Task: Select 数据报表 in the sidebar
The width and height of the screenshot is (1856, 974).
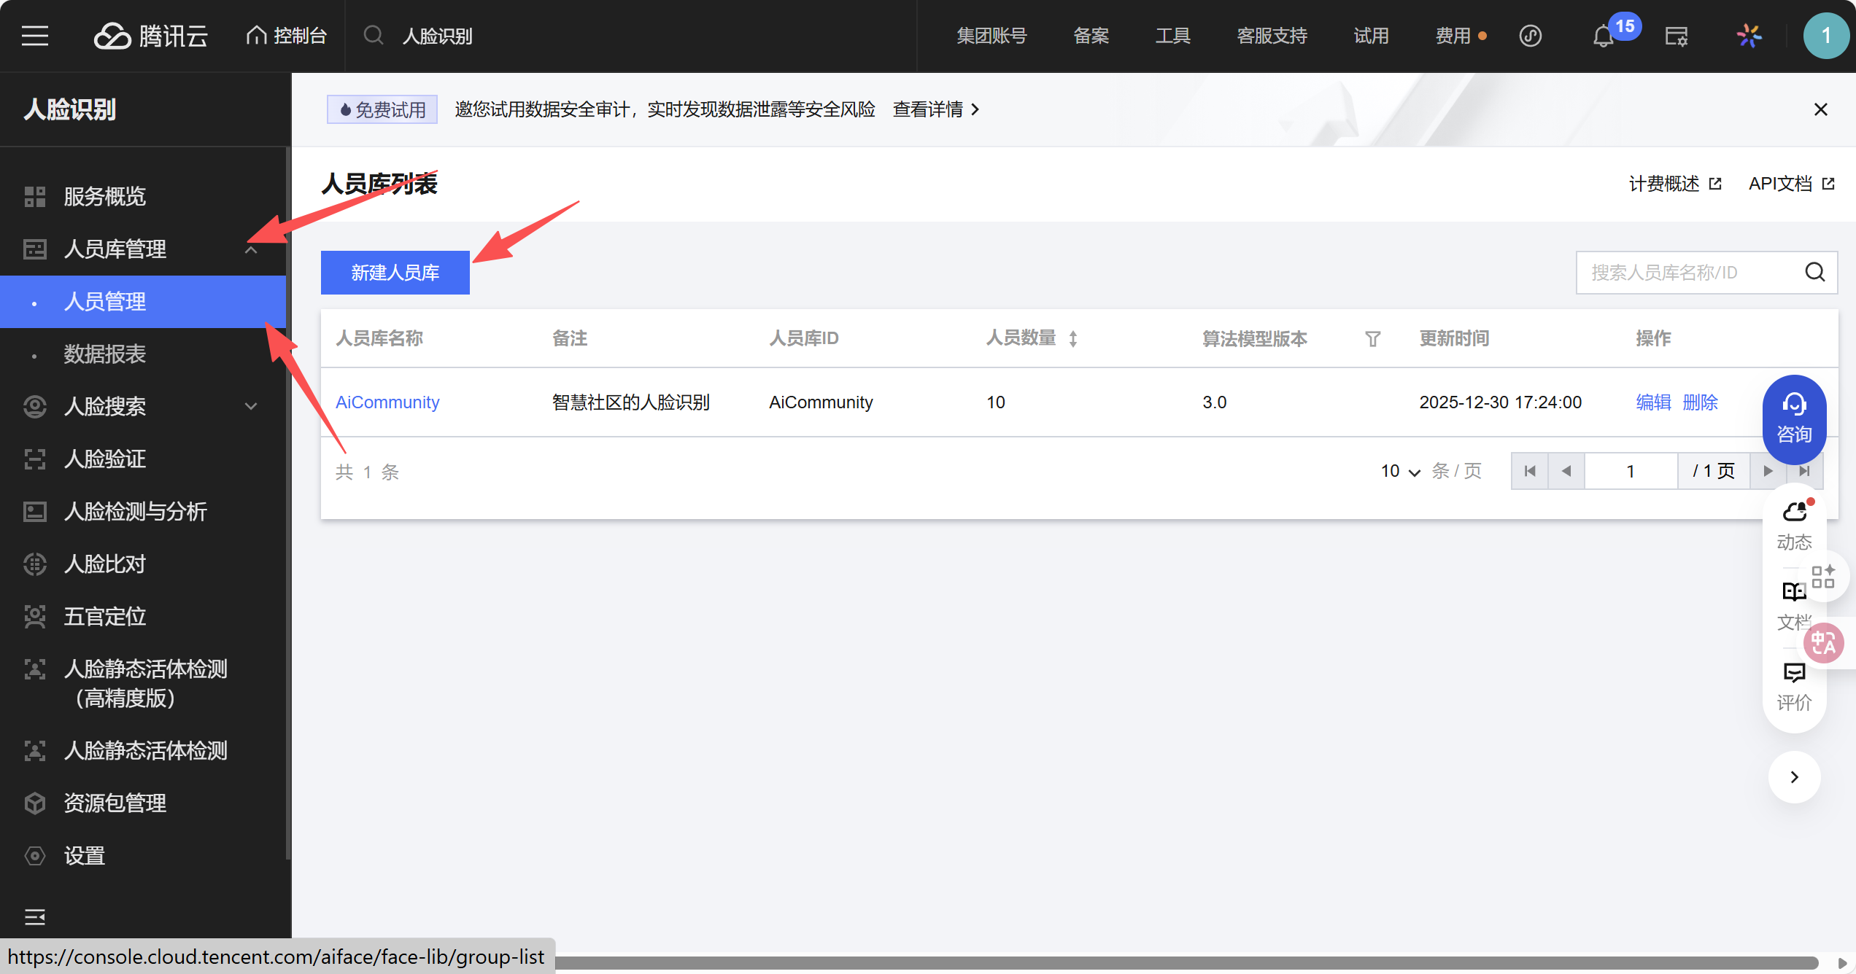Action: tap(104, 354)
